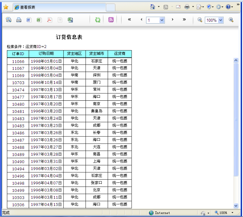
Task: Expand the 100% zoom dropdown in toolbar
Action: [221, 20]
